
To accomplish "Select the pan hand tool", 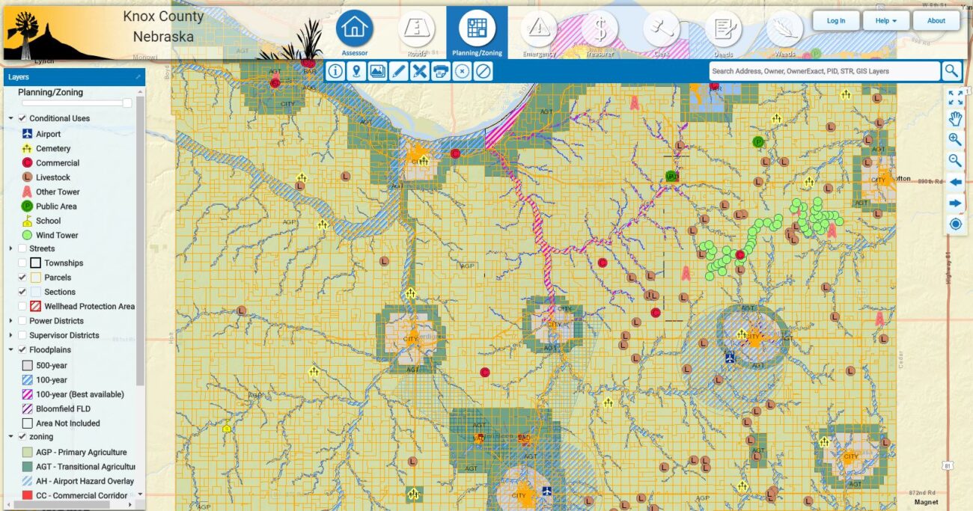I will (x=955, y=118).
